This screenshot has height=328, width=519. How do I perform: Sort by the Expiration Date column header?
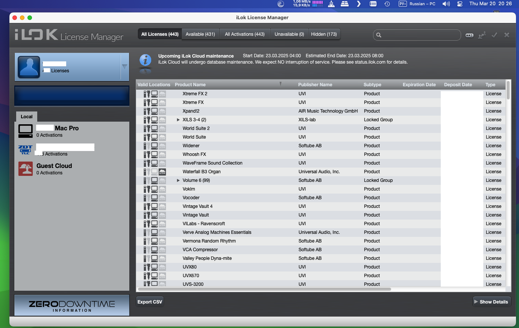[x=419, y=85]
